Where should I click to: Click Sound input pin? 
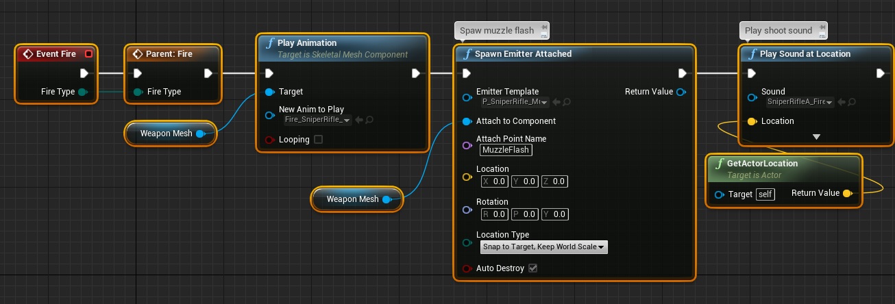(x=752, y=97)
